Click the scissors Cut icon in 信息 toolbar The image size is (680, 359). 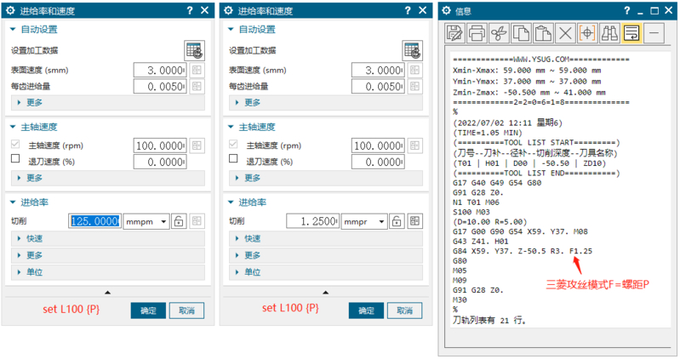pyautogui.click(x=500, y=33)
